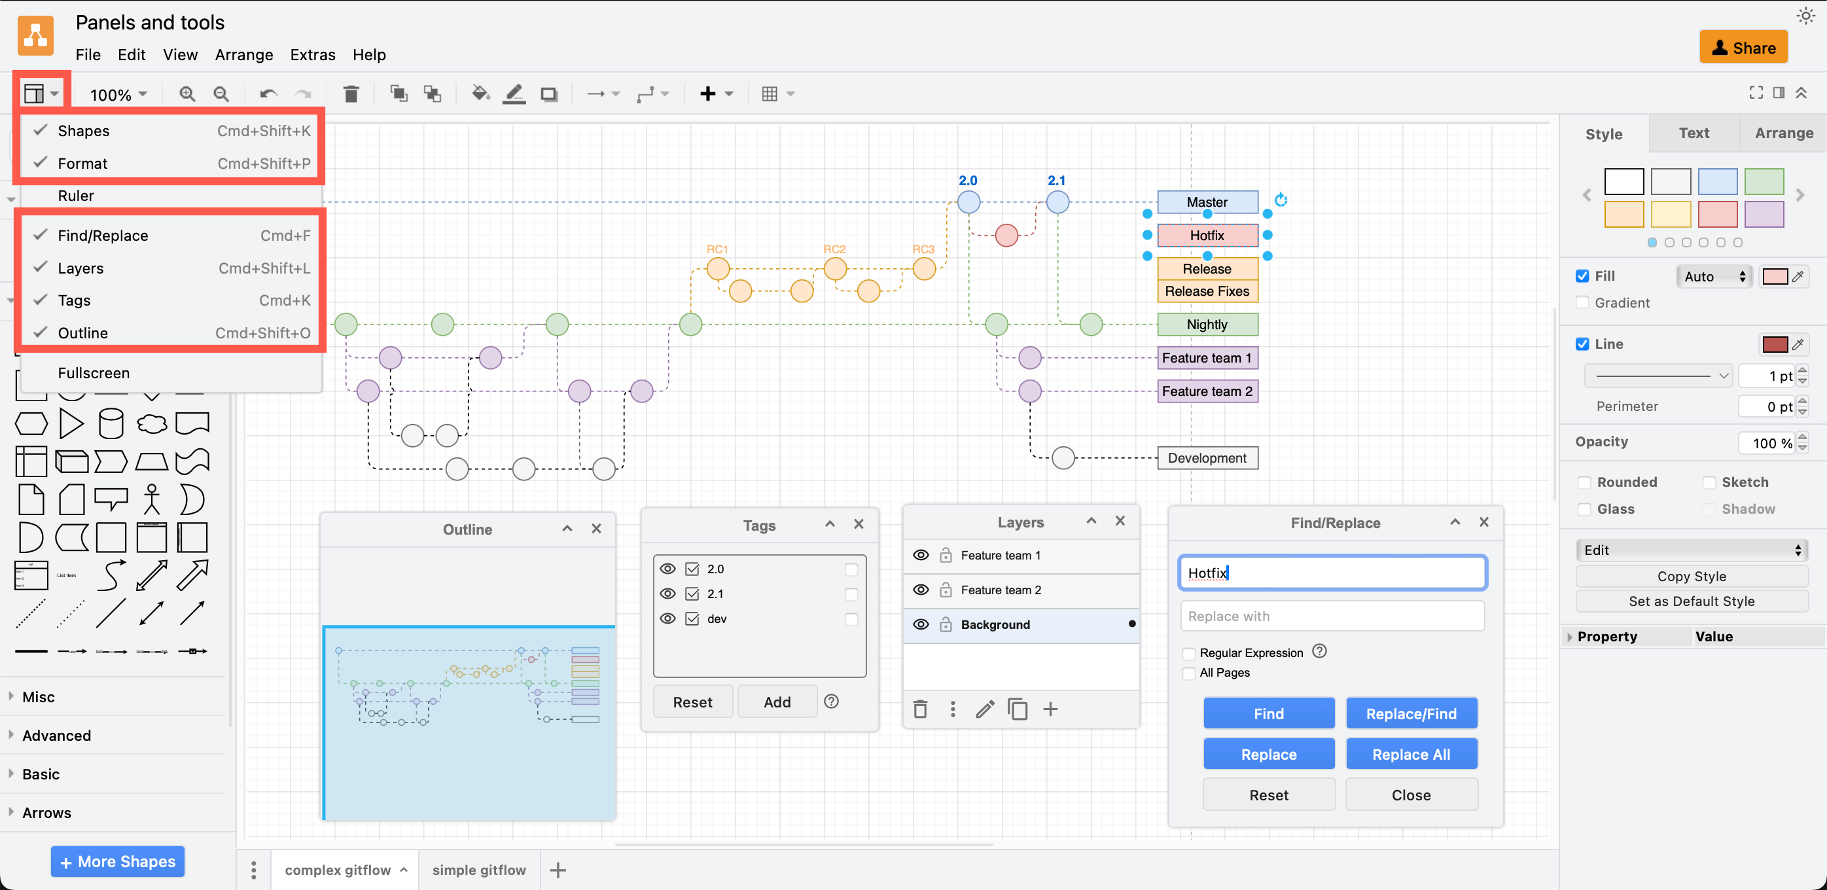The height and width of the screenshot is (890, 1827).
Task: Pick the green color swatch in Style panel
Action: click(1765, 181)
